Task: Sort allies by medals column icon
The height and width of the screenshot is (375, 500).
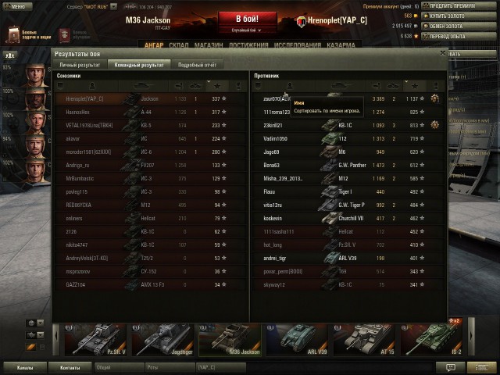Action: [237, 86]
